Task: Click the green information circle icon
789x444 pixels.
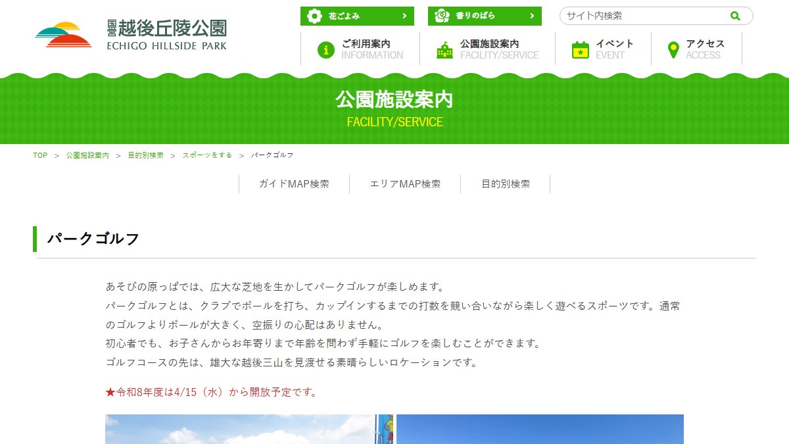Action: coord(325,49)
